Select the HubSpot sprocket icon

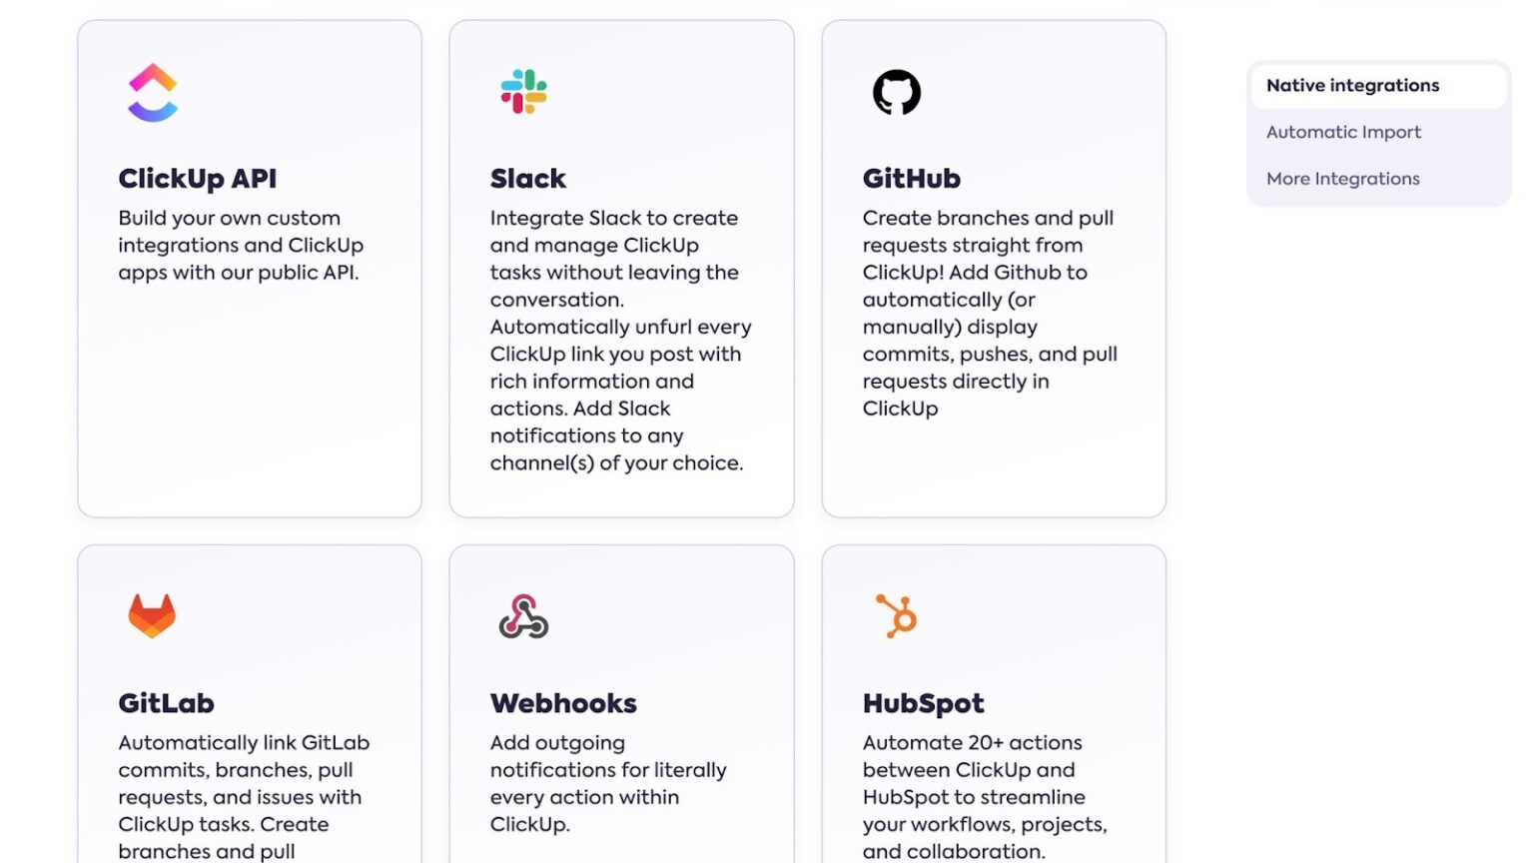pos(896,615)
